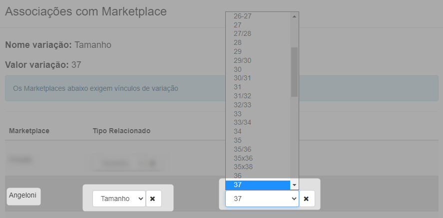Select the 33/34 size option
This screenshot has height=218, width=443.
coord(257,122)
